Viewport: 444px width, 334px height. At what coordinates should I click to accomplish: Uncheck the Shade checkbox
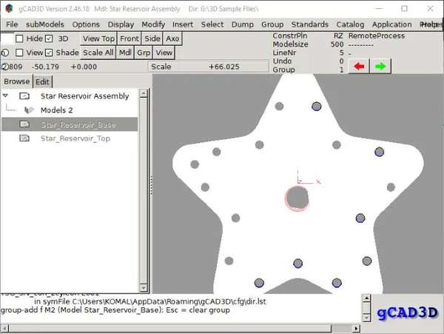[x=49, y=53]
